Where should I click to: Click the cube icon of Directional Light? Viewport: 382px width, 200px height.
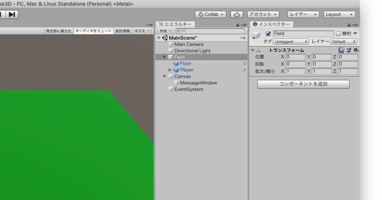coord(171,51)
